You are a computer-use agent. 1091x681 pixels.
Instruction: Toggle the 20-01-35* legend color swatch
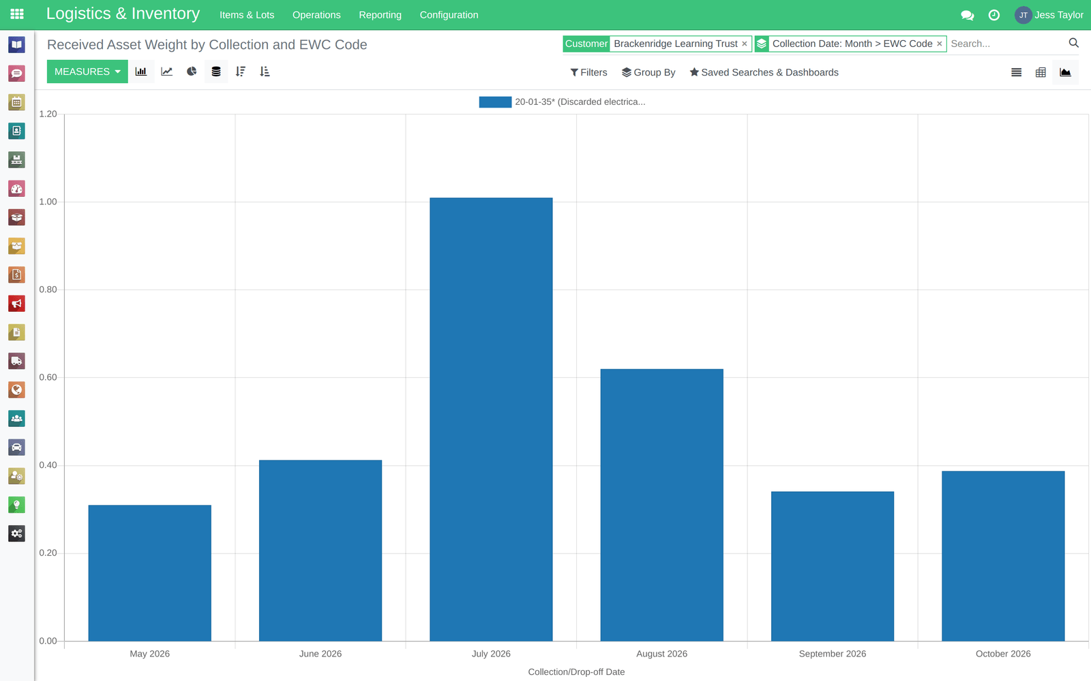(495, 102)
